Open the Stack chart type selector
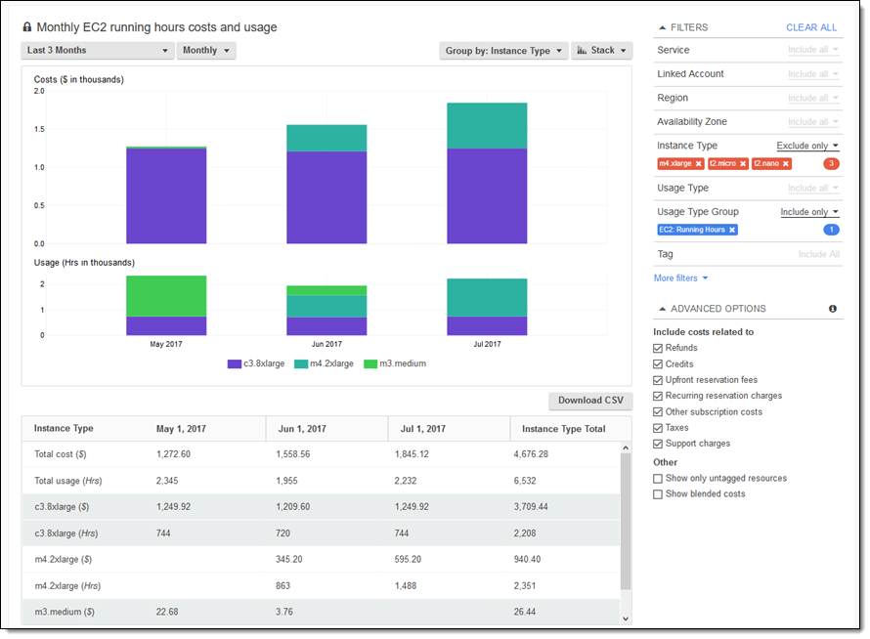The width and height of the screenshot is (870, 639). pos(601,51)
